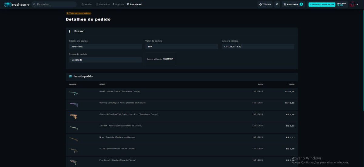Open the TCGClub button
This screenshot has height=167, width=364.
[265, 5]
